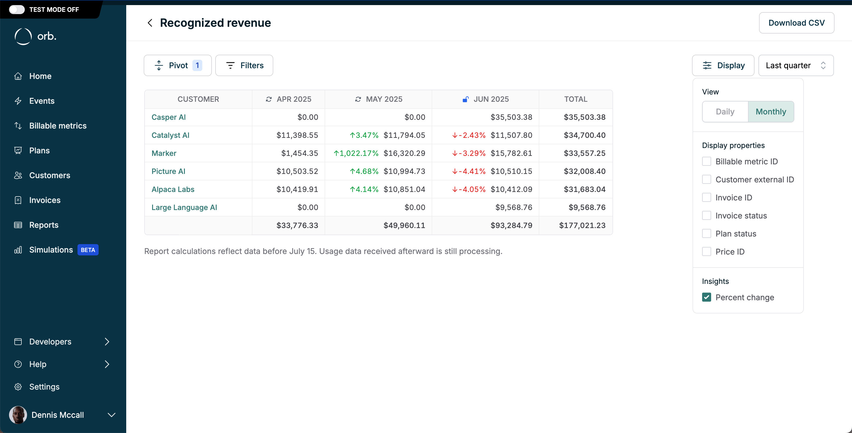Image resolution: width=852 pixels, height=433 pixels.
Task: Click the Plans presentation icon
Action: (18, 151)
